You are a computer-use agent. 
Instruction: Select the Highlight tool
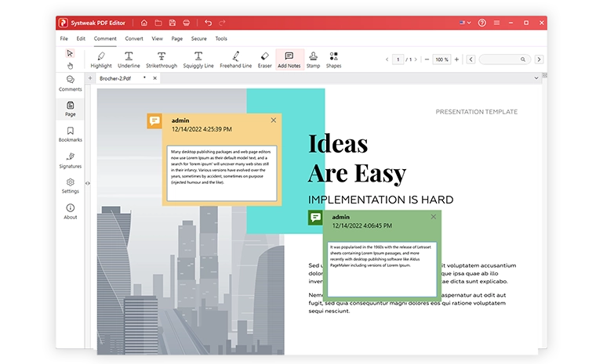(101, 60)
